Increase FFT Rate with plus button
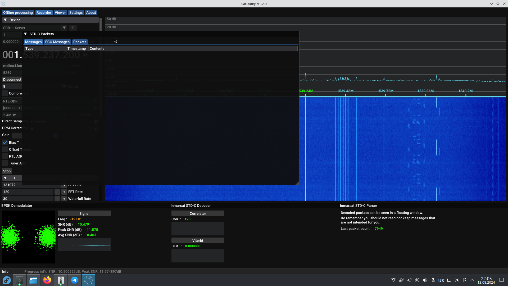The width and height of the screenshot is (508, 286). click(x=64, y=192)
